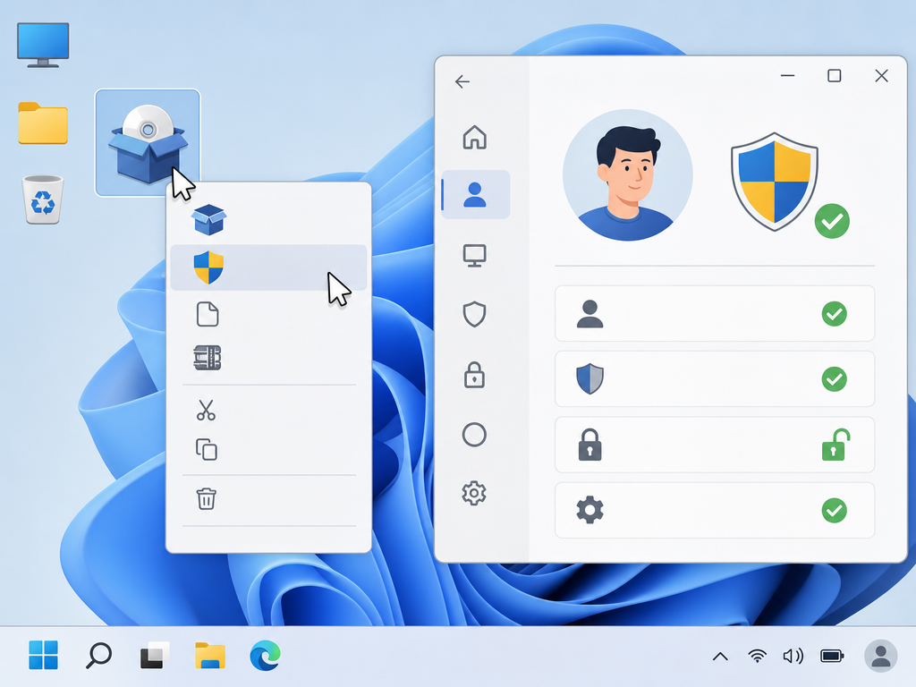916x687 pixels.
Task: Go back using the arrow in settings window
Action: point(462,81)
